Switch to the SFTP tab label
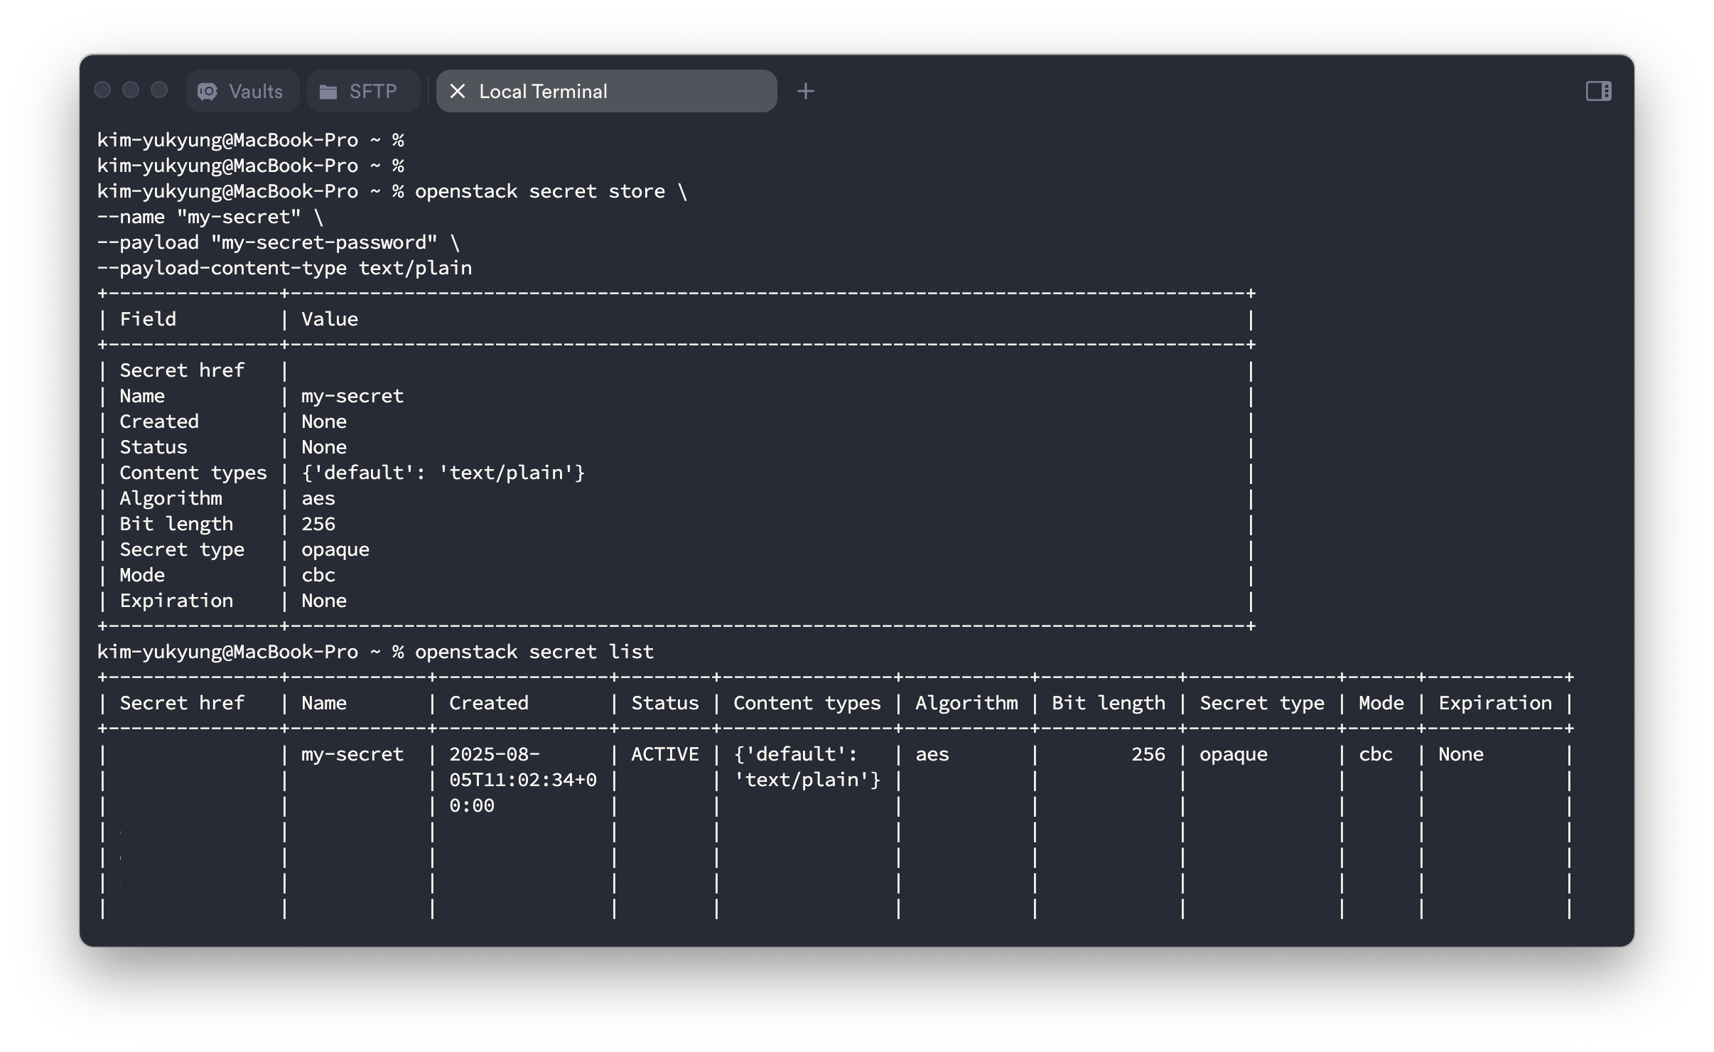Image resolution: width=1714 pixels, height=1052 pixels. [373, 91]
